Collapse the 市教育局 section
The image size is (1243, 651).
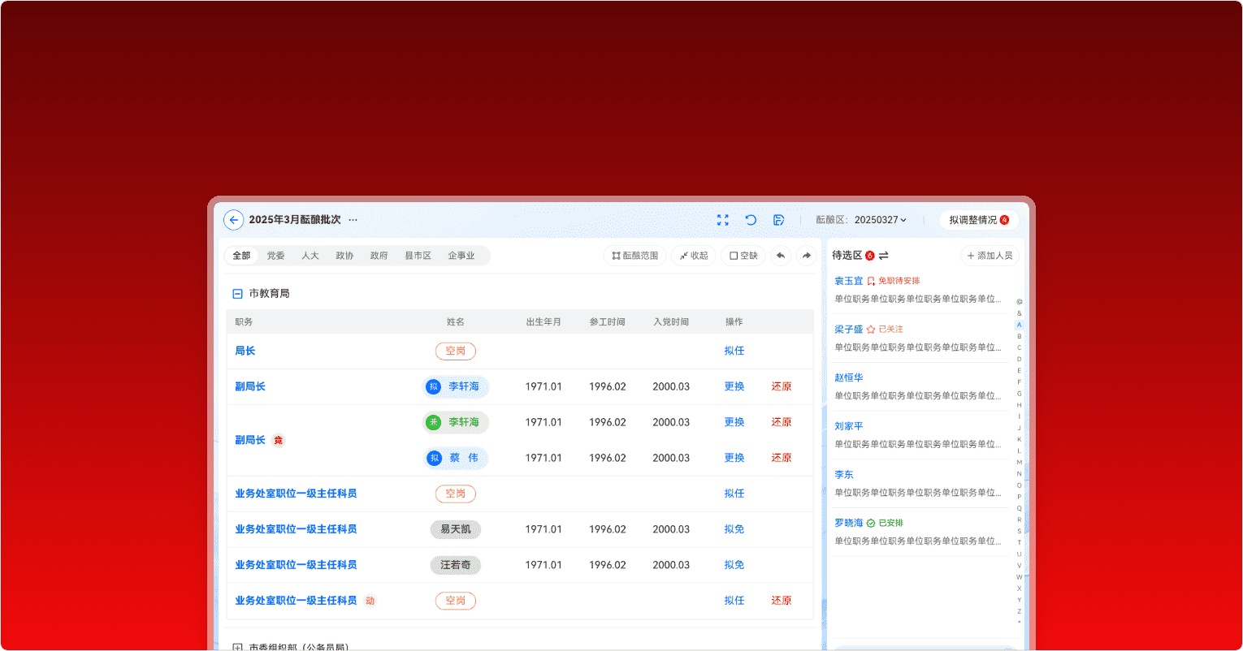pos(238,294)
